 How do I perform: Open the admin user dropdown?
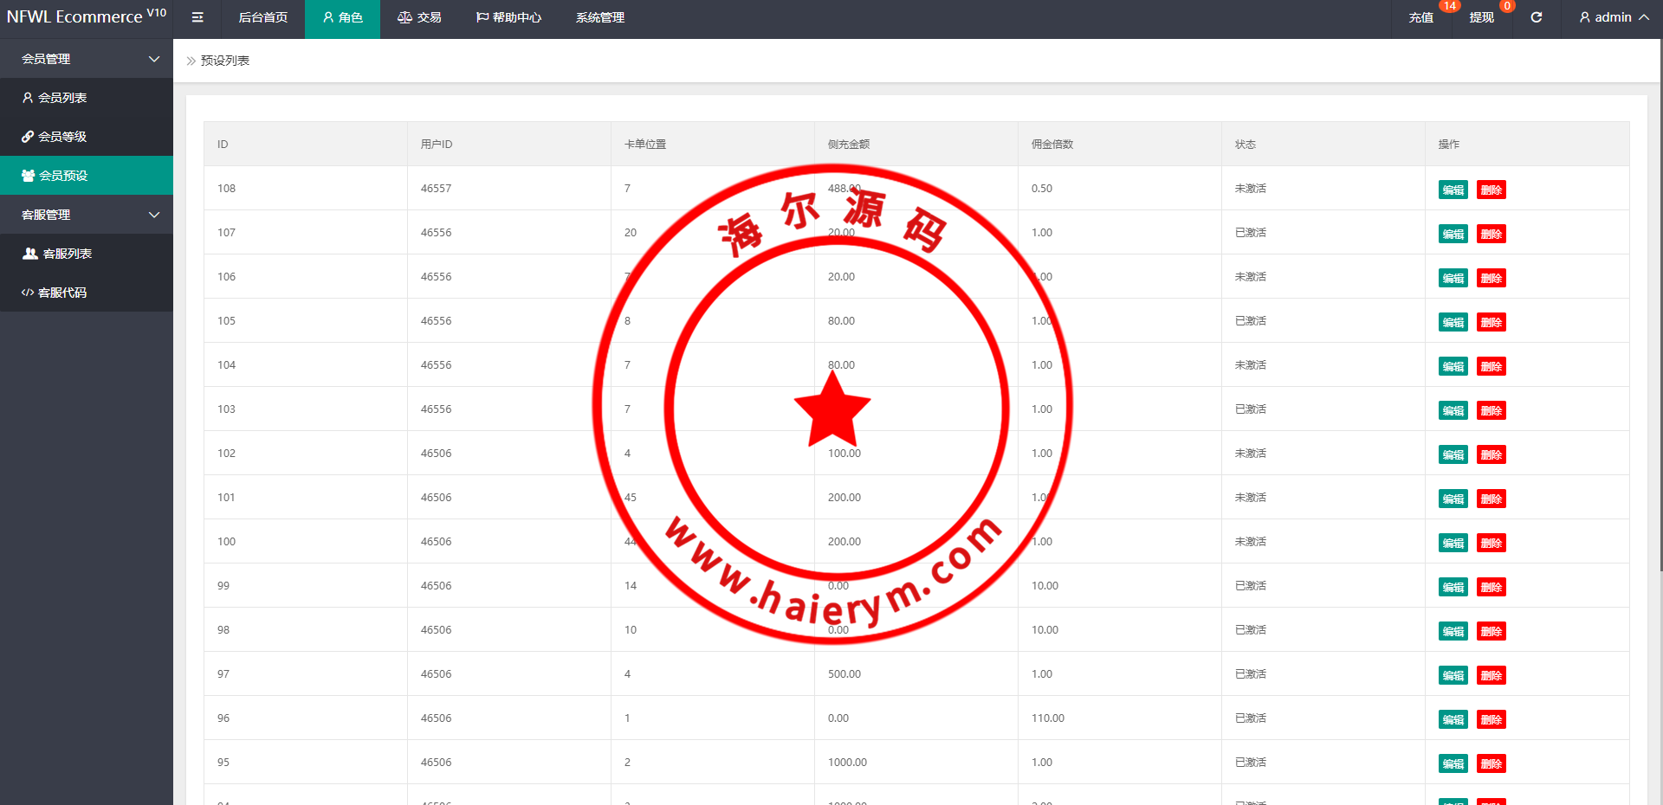[x=1613, y=17]
